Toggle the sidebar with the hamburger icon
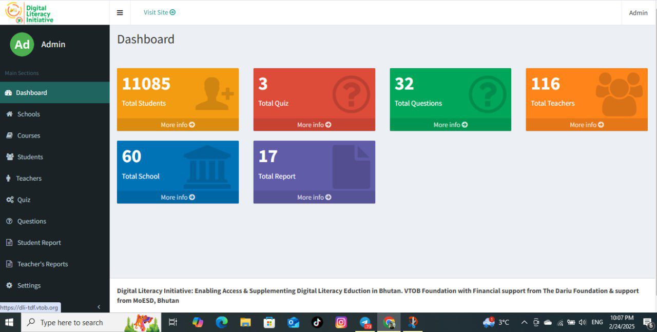 pyautogui.click(x=120, y=13)
